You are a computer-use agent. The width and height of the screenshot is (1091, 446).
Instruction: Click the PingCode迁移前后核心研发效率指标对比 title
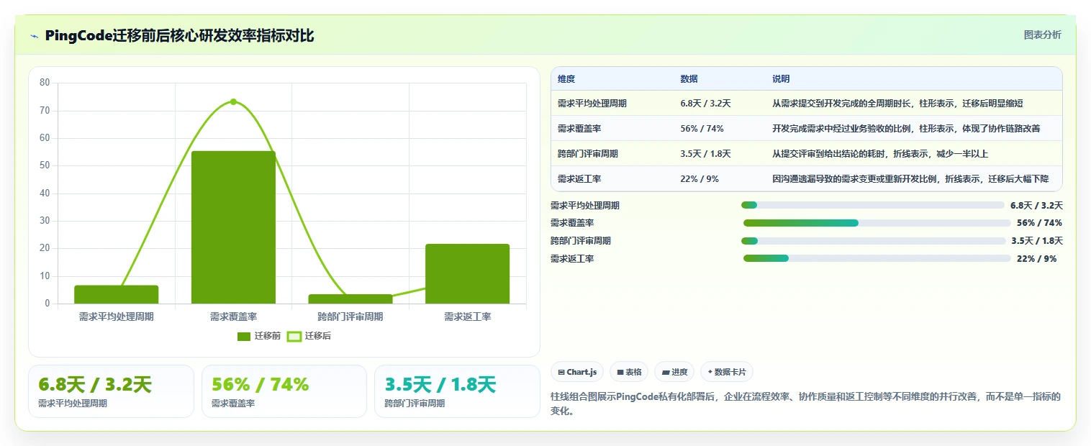(x=179, y=36)
